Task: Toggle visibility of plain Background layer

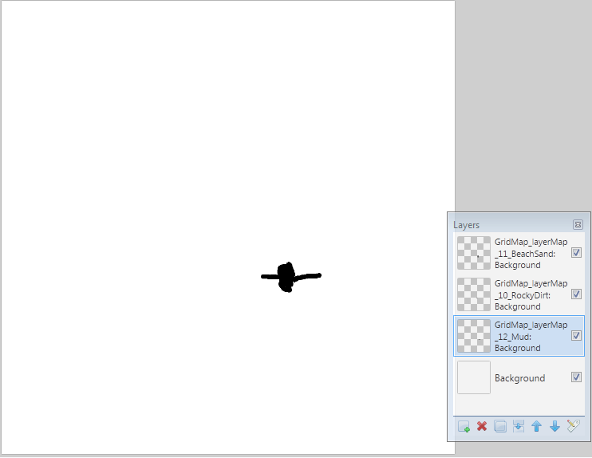Action: [x=576, y=377]
